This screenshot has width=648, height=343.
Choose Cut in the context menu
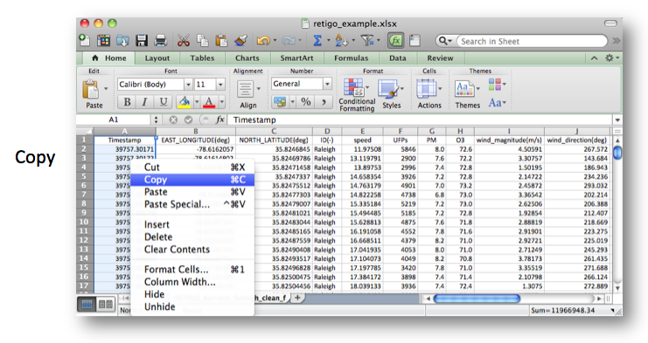[x=192, y=168]
